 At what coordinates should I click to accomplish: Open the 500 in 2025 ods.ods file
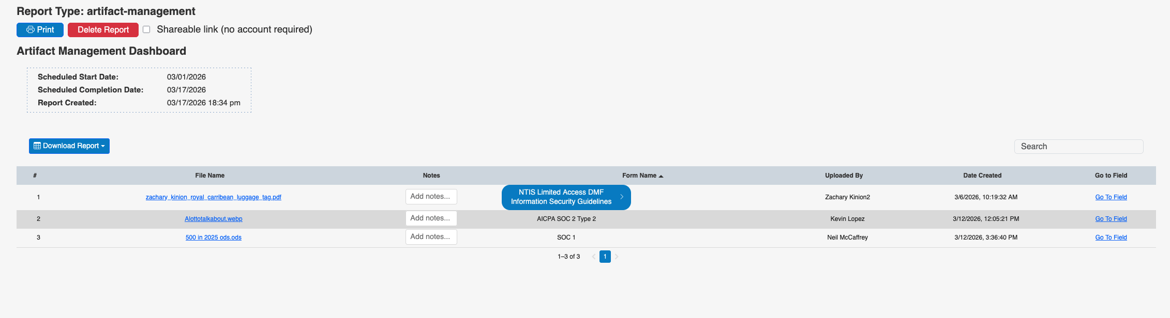click(213, 237)
